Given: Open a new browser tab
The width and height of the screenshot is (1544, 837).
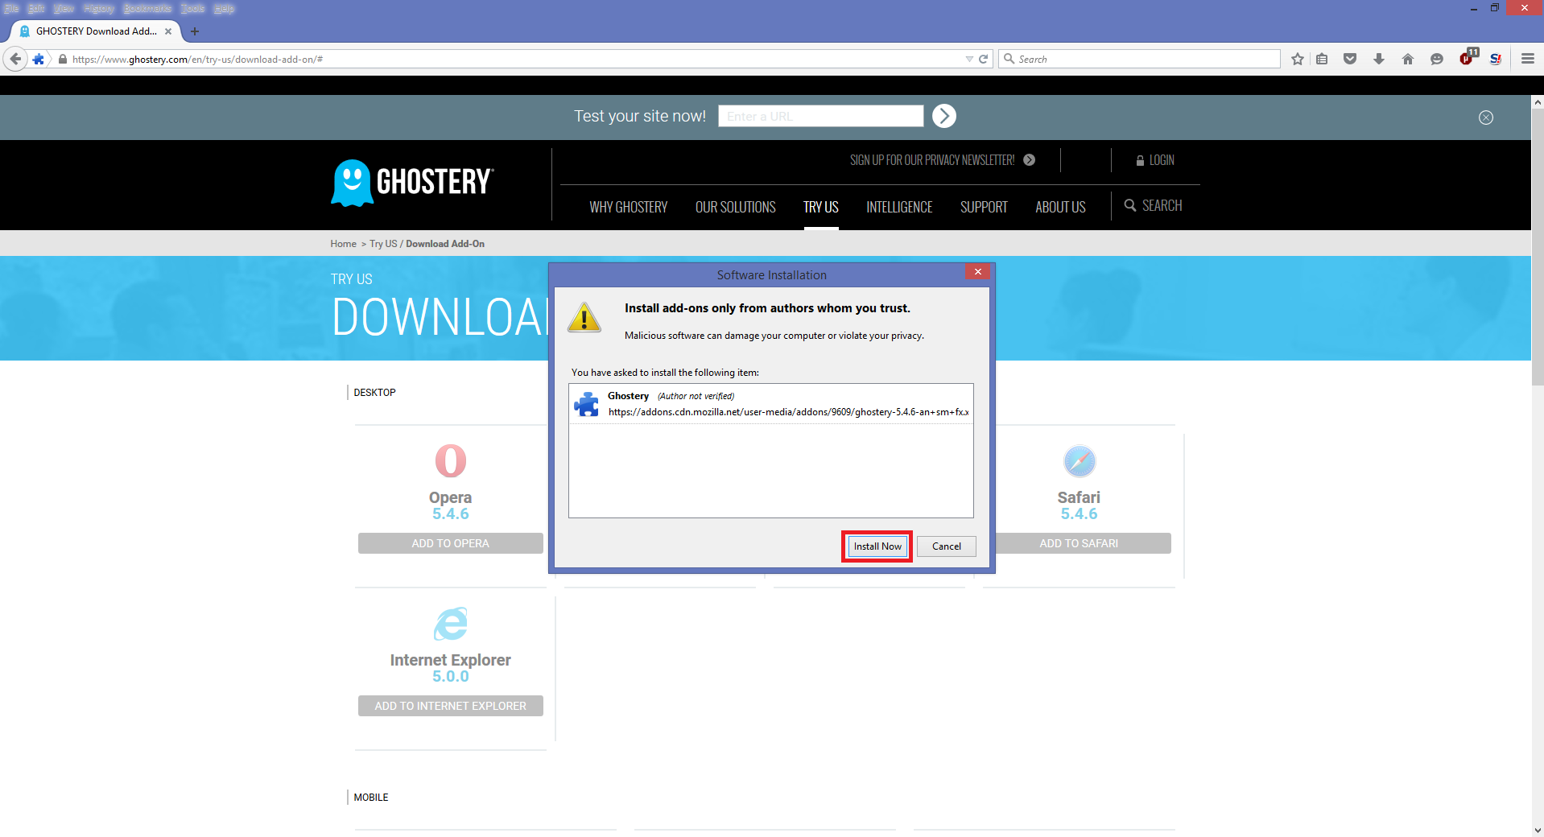Looking at the screenshot, I should click(194, 31).
